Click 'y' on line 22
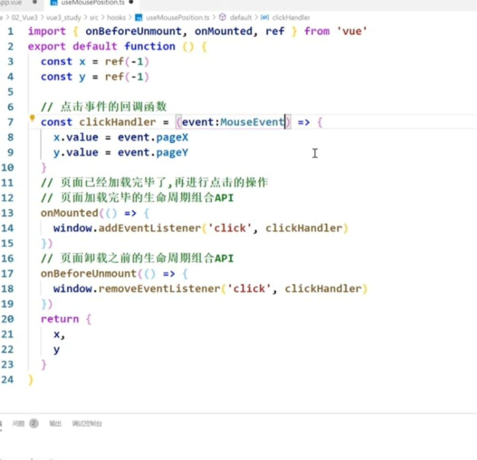Image resolution: width=477 pixels, height=460 pixels. click(x=56, y=350)
